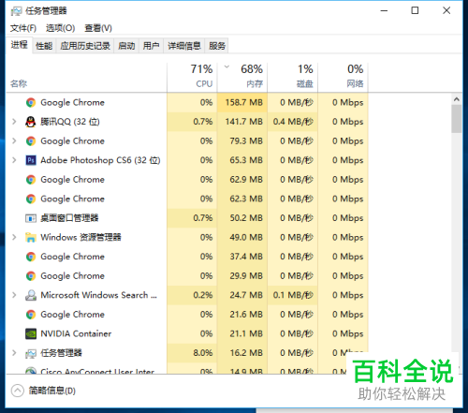
Task: Click the 0.4 MB/秒 disk cell
Action: click(x=293, y=122)
